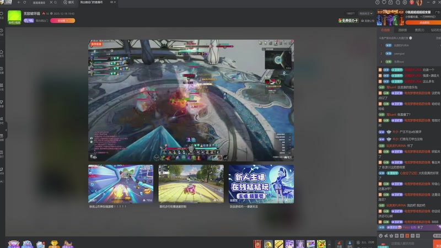Open the backpack button in gift bar
This screenshot has width=441, height=248.
click(x=349, y=244)
